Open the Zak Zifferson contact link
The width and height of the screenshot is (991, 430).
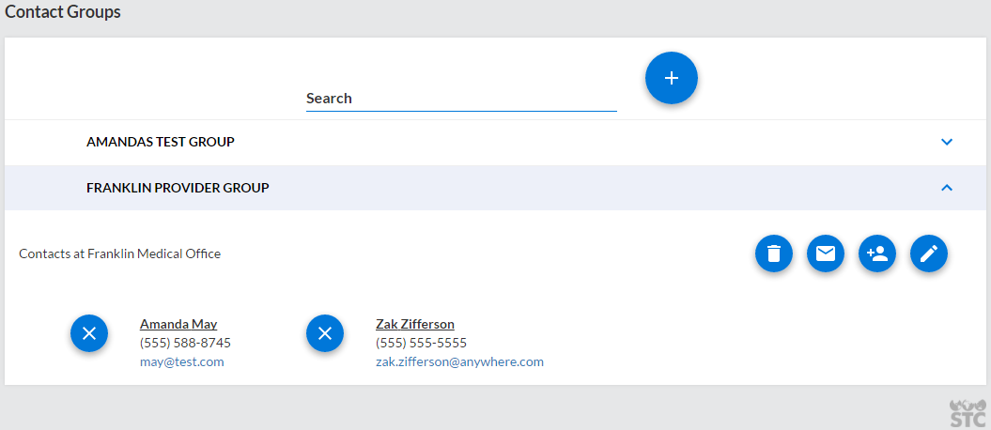pyautogui.click(x=415, y=324)
